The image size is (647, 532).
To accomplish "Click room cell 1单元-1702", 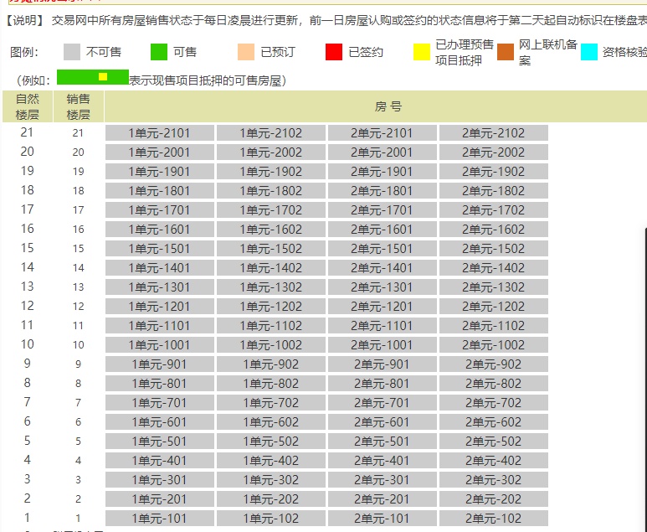I will point(271,210).
